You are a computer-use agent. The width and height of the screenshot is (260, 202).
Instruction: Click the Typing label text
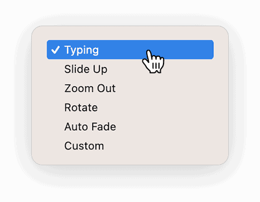coord(81,50)
